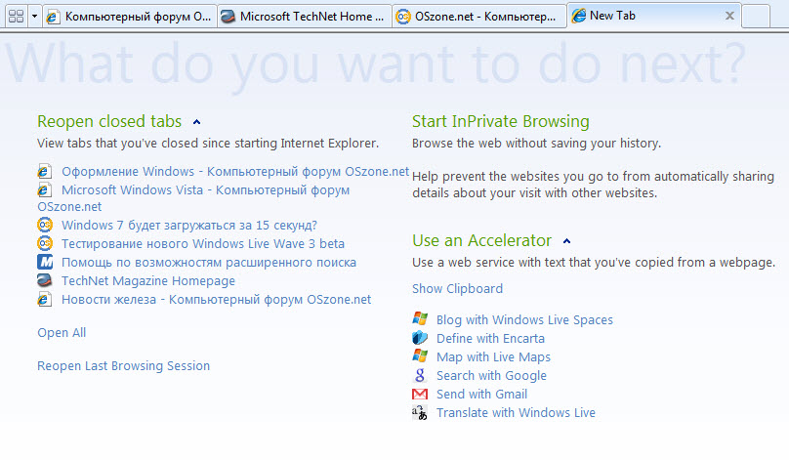Reopen Новости железа forum link

[x=217, y=300]
